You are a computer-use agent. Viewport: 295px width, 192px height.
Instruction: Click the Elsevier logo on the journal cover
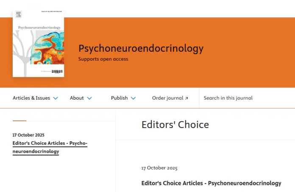[x=19, y=14]
